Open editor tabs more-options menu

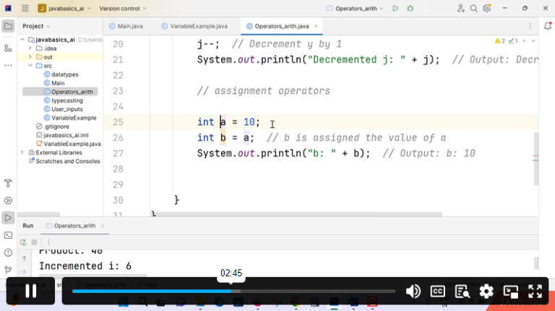530,26
